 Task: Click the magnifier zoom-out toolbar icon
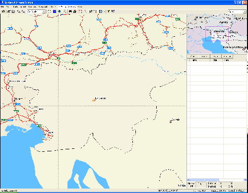[23, 11]
